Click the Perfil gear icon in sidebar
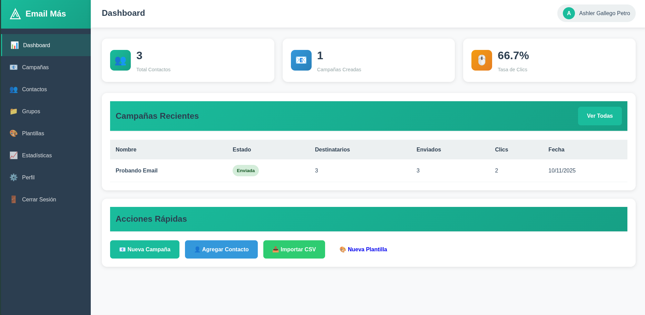The width and height of the screenshot is (645, 315). click(x=13, y=177)
